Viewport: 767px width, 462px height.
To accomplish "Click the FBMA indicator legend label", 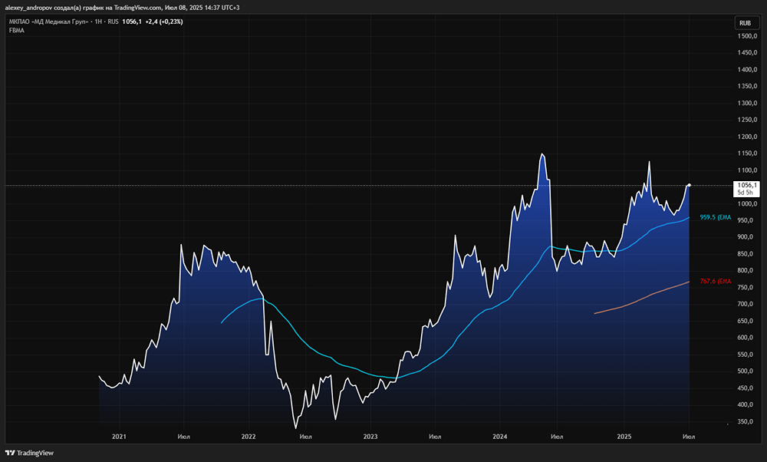I will click(17, 31).
